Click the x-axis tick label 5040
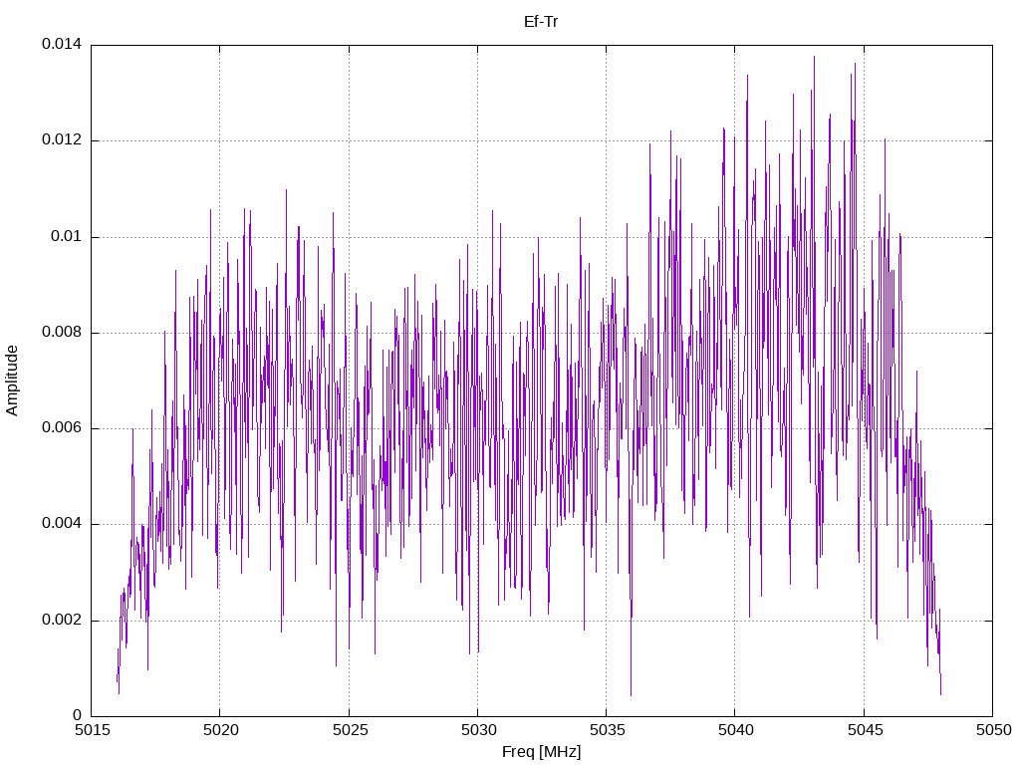Screen dimensions: 1020x765 click(736, 730)
